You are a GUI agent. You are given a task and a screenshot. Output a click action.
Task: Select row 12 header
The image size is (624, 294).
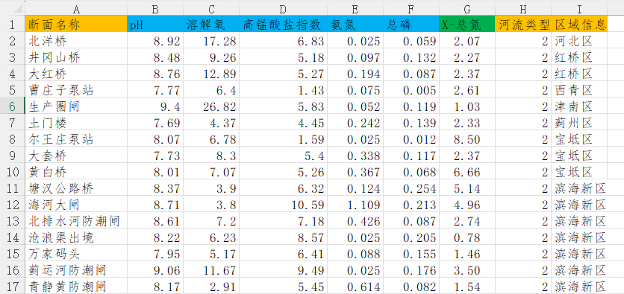[12, 205]
